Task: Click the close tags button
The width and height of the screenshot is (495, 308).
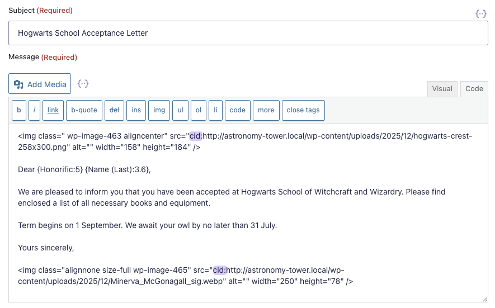Action: 303,110
